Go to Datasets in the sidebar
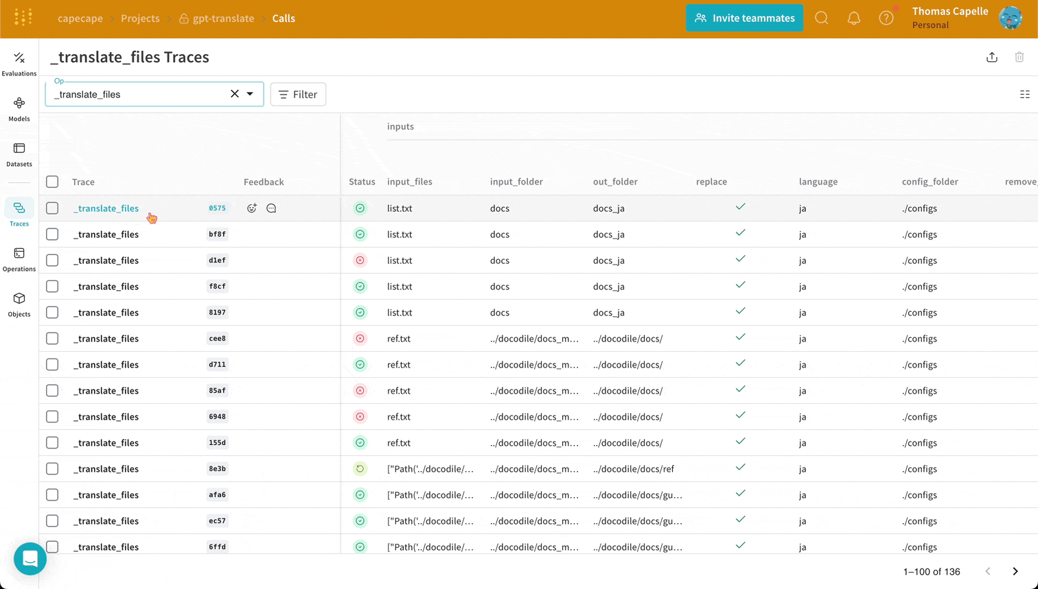 19,154
